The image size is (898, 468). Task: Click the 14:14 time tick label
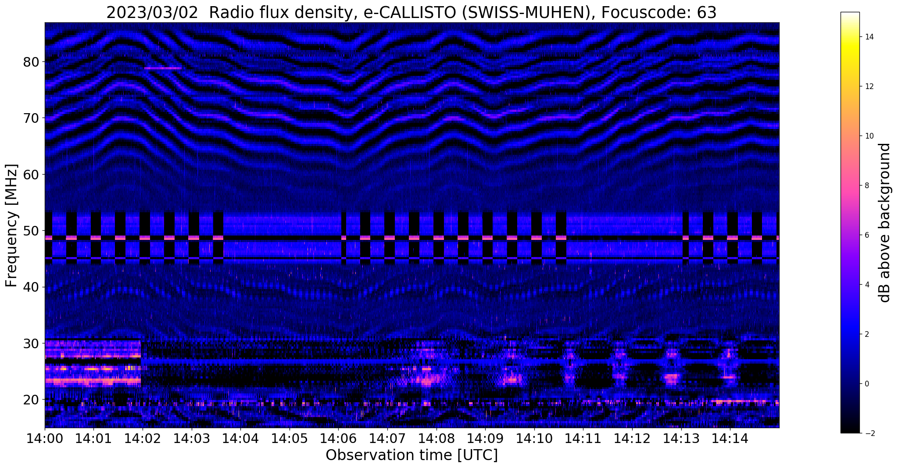(x=730, y=438)
